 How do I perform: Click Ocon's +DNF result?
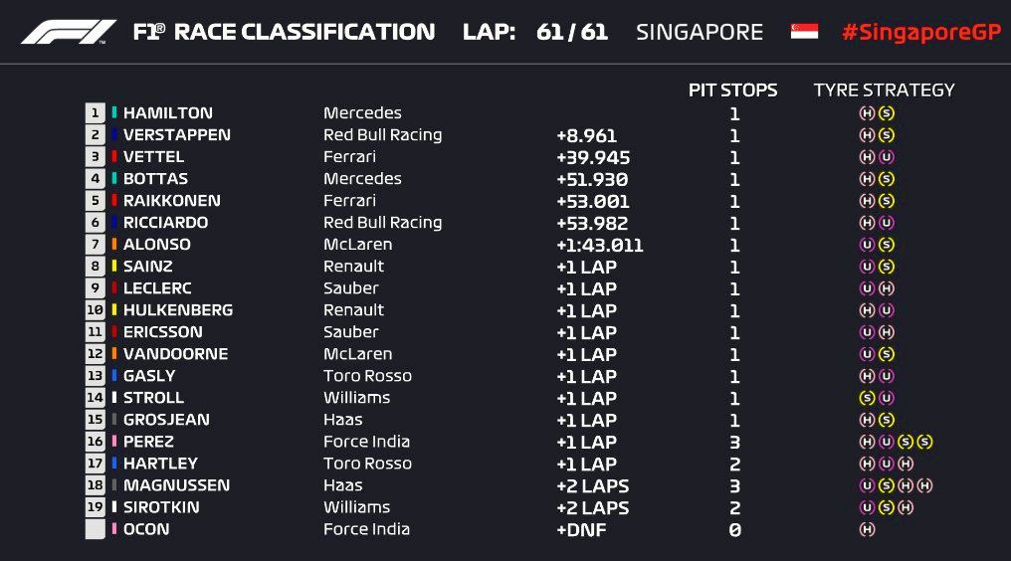581,529
